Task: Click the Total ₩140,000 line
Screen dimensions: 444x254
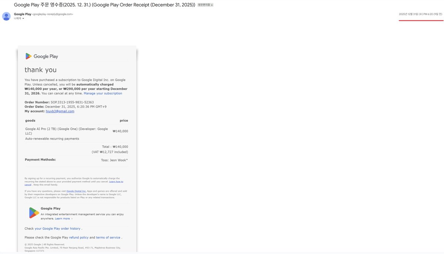Action: pos(115,147)
